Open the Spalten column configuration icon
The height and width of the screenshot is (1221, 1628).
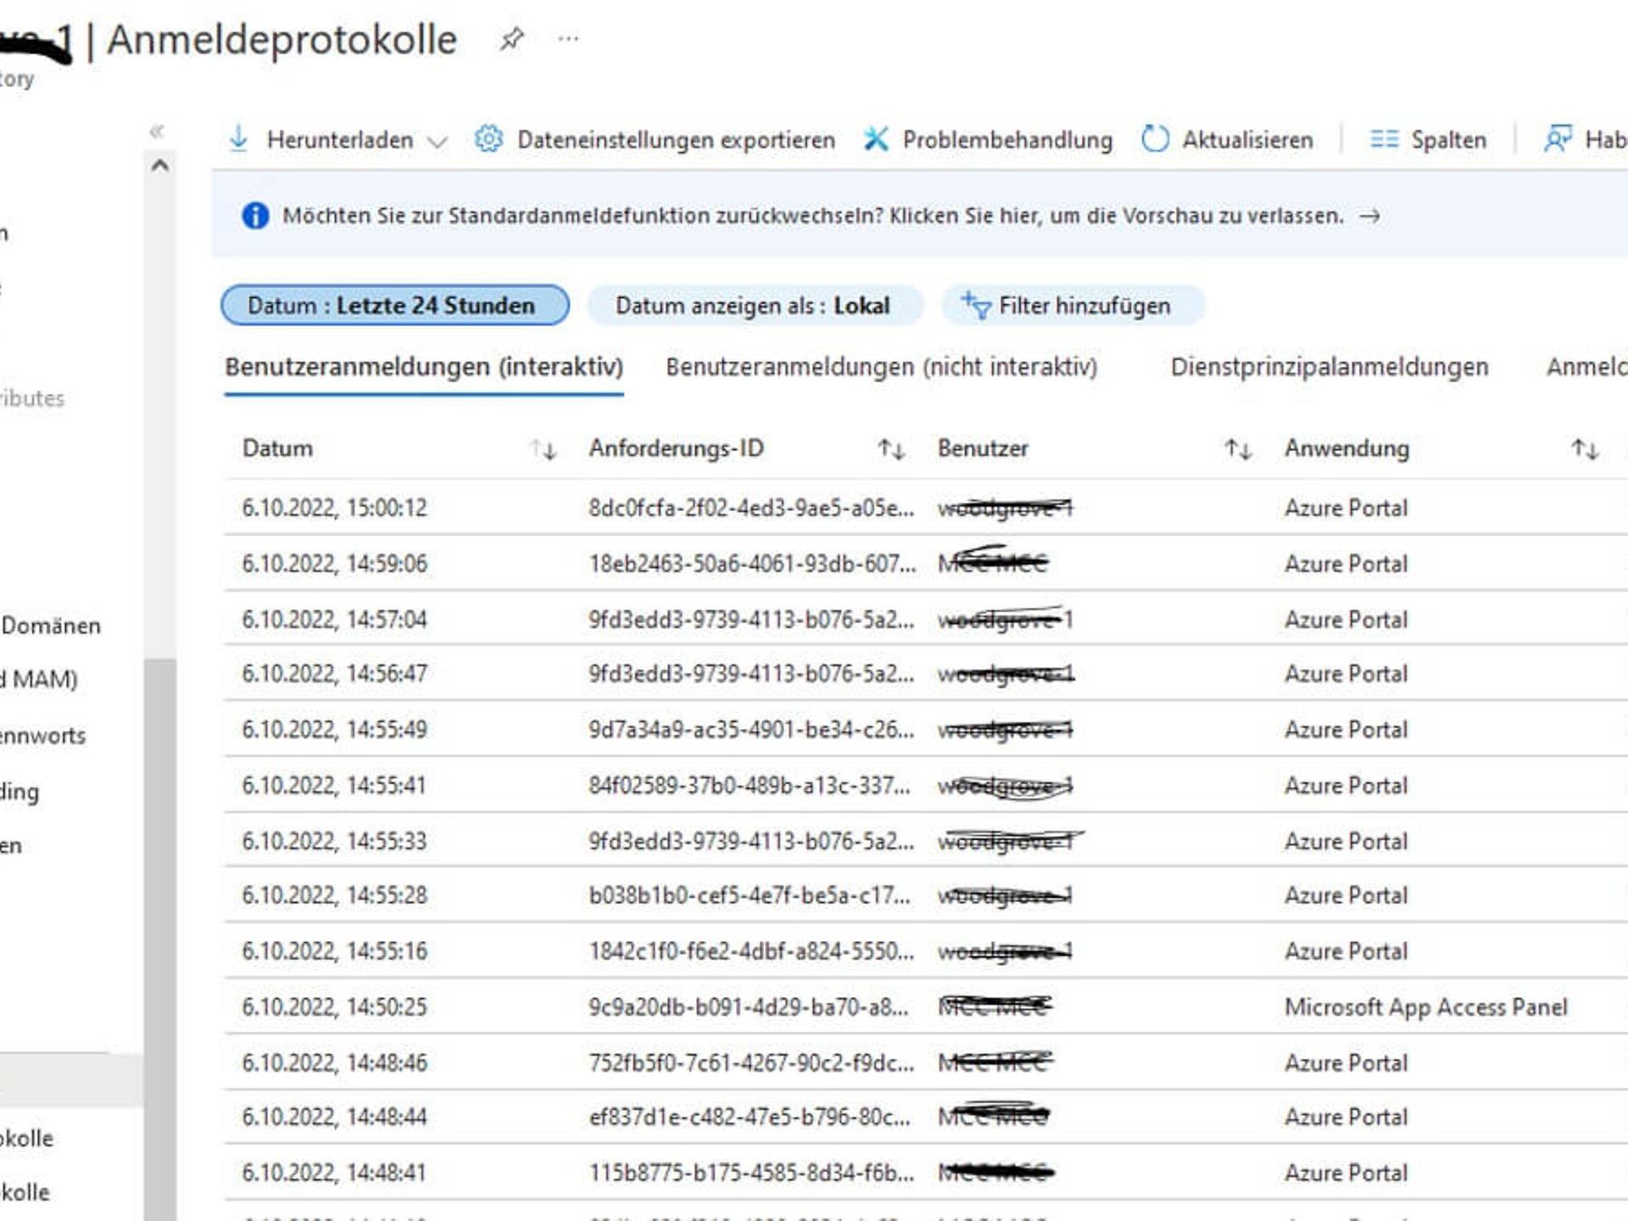point(1383,139)
